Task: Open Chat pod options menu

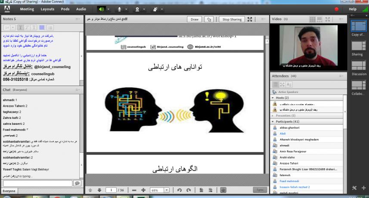Action: pyautogui.click(x=78, y=90)
